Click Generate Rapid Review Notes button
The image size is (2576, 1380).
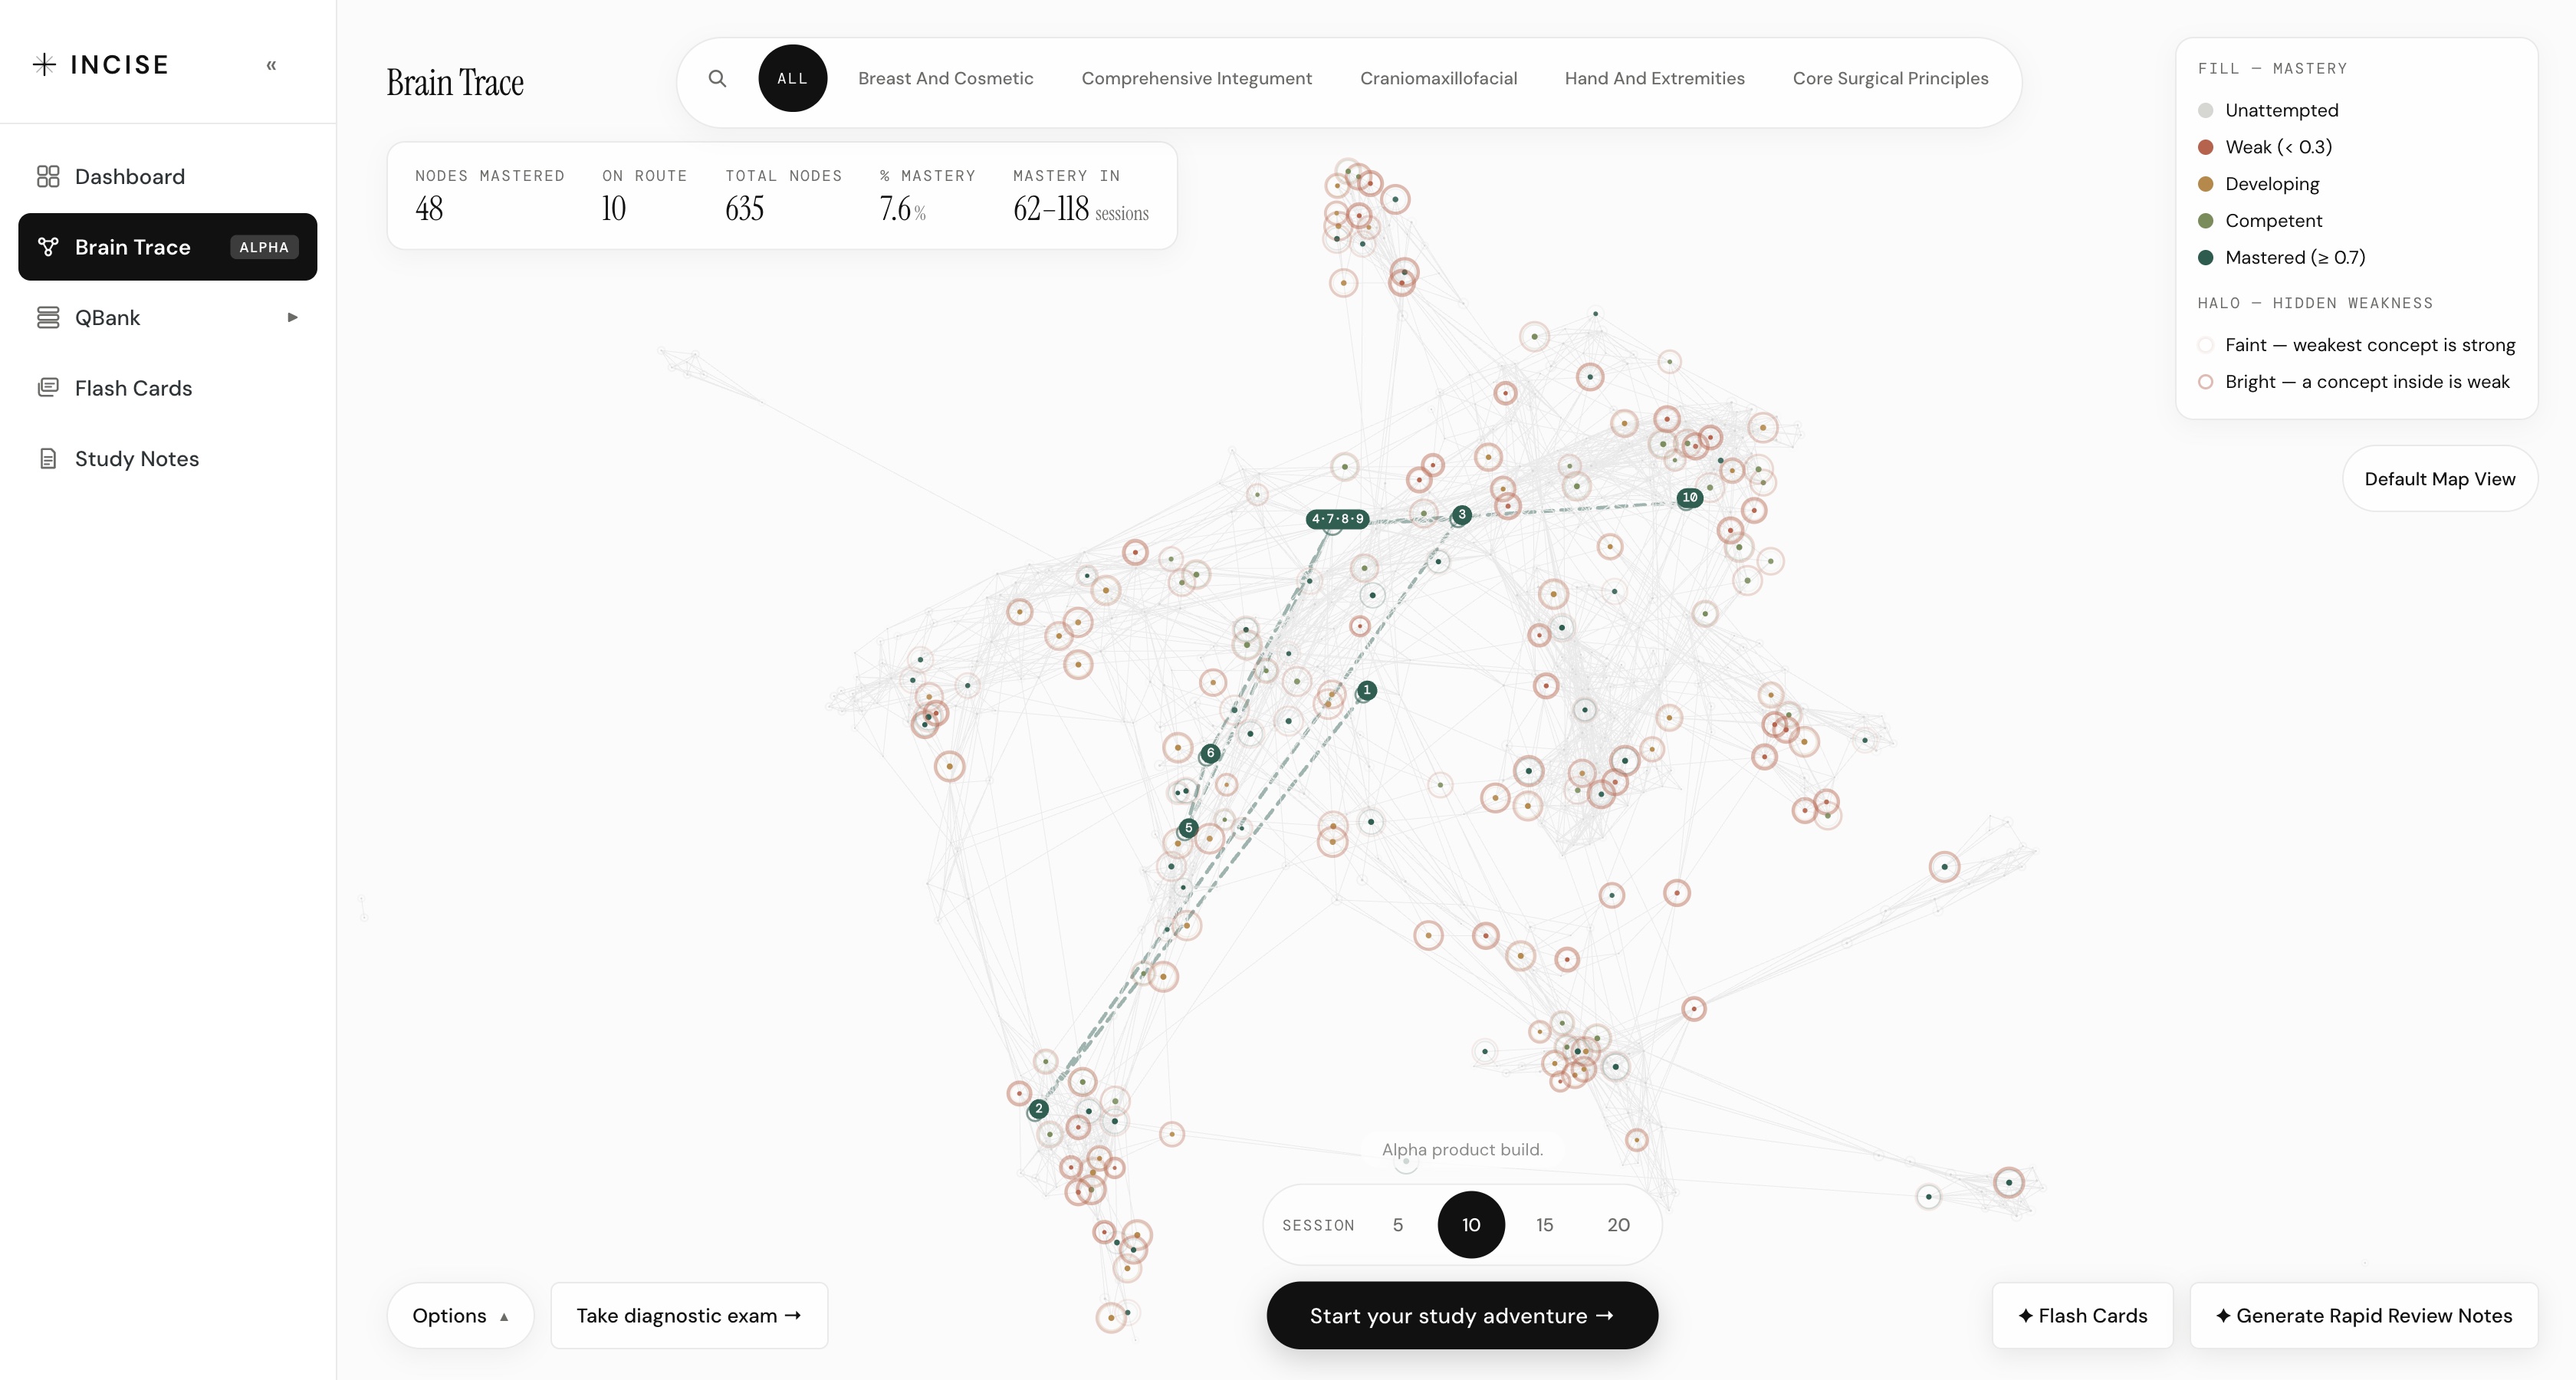tap(2364, 1316)
